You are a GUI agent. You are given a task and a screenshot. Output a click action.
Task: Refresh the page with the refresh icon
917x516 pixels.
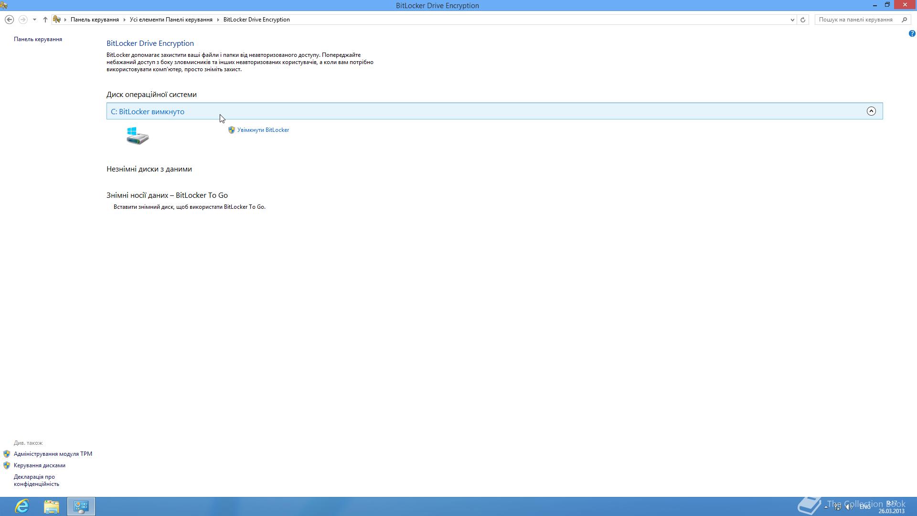point(803,20)
